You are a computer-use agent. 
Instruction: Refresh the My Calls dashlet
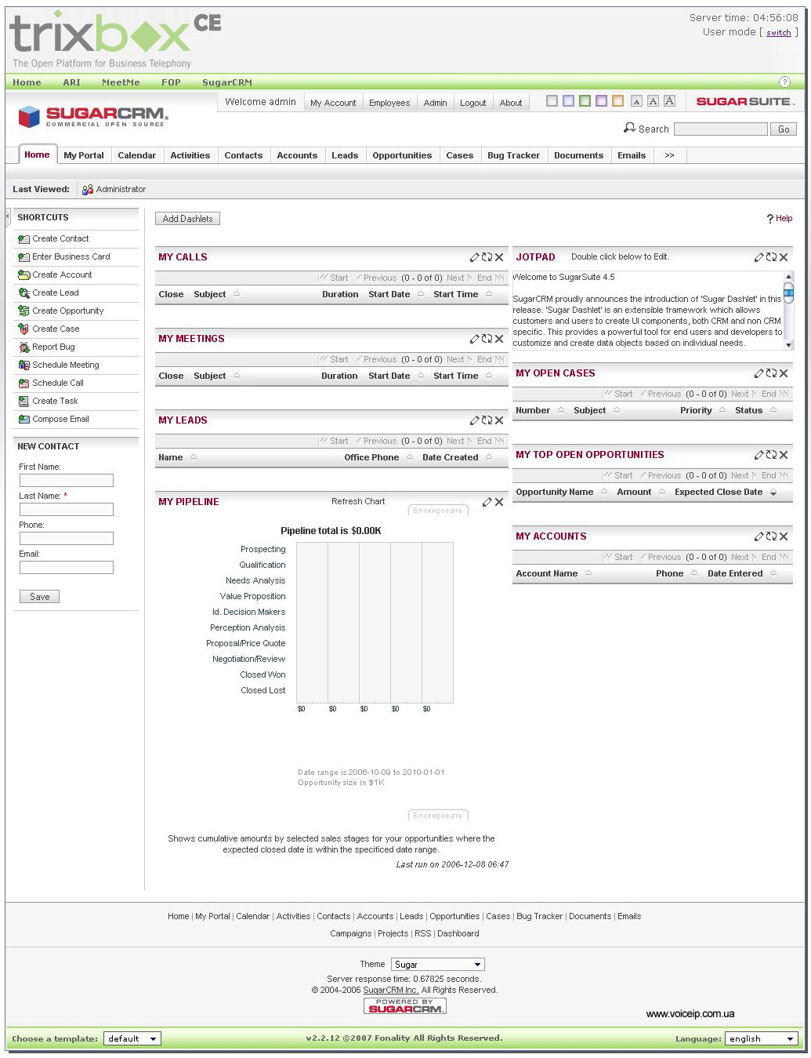pyautogui.click(x=487, y=257)
